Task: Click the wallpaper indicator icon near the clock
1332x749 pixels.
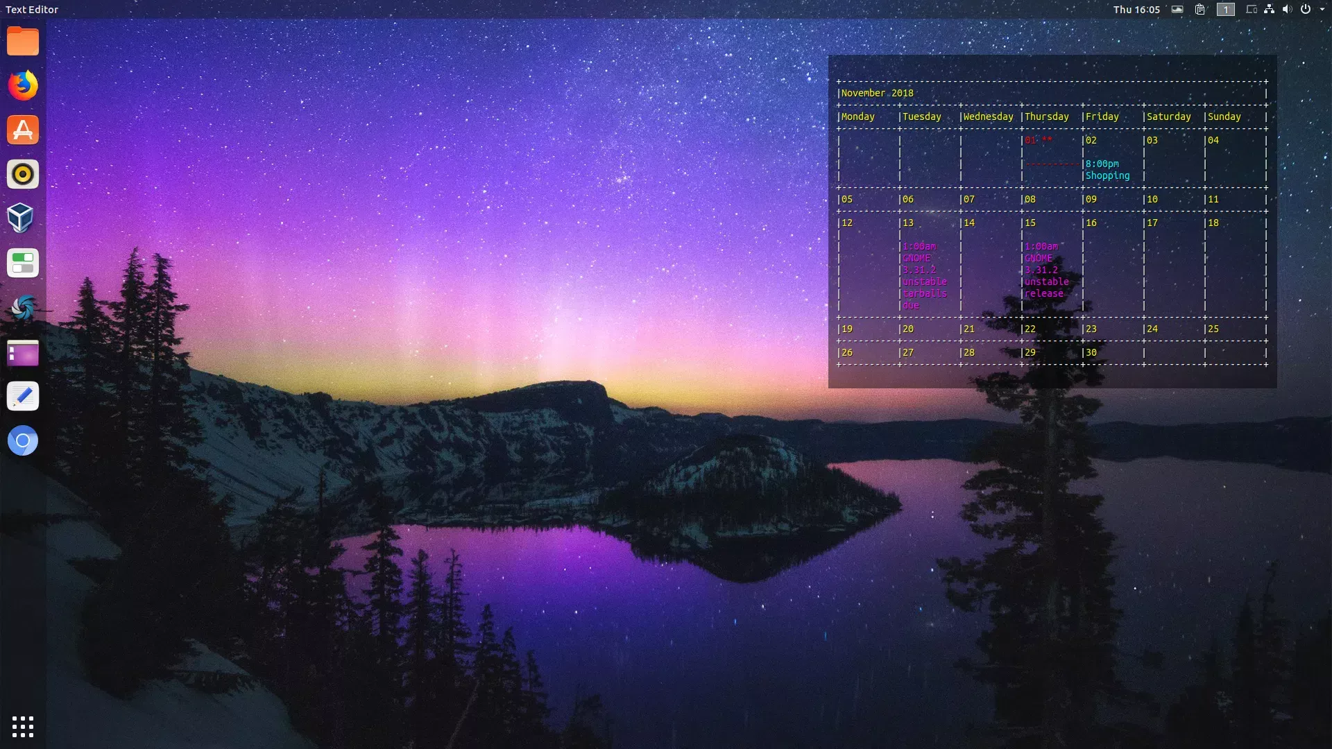Action: (1177, 9)
